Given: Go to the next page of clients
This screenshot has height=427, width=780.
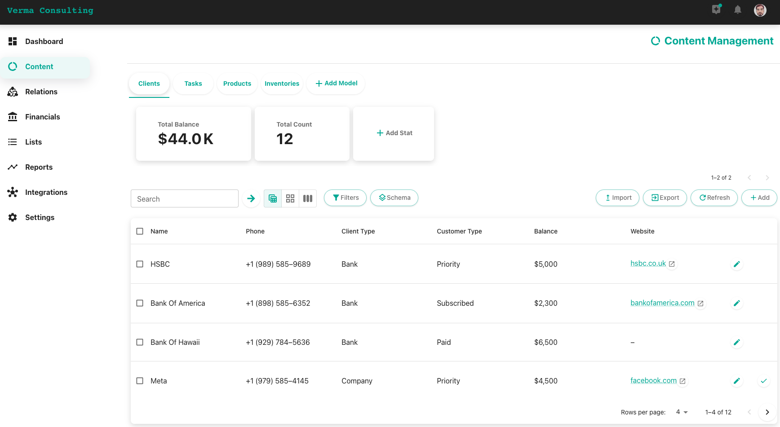Looking at the screenshot, I should click(x=767, y=412).
